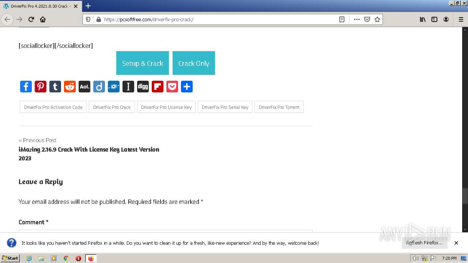Open the DriverFix Pro Crack tag

pyautogui.click(x=112, y=107)
